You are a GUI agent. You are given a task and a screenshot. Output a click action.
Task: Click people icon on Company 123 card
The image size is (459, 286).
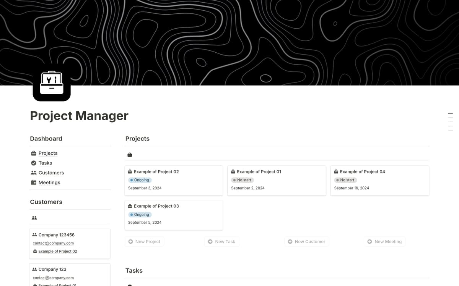pos(35,269)
